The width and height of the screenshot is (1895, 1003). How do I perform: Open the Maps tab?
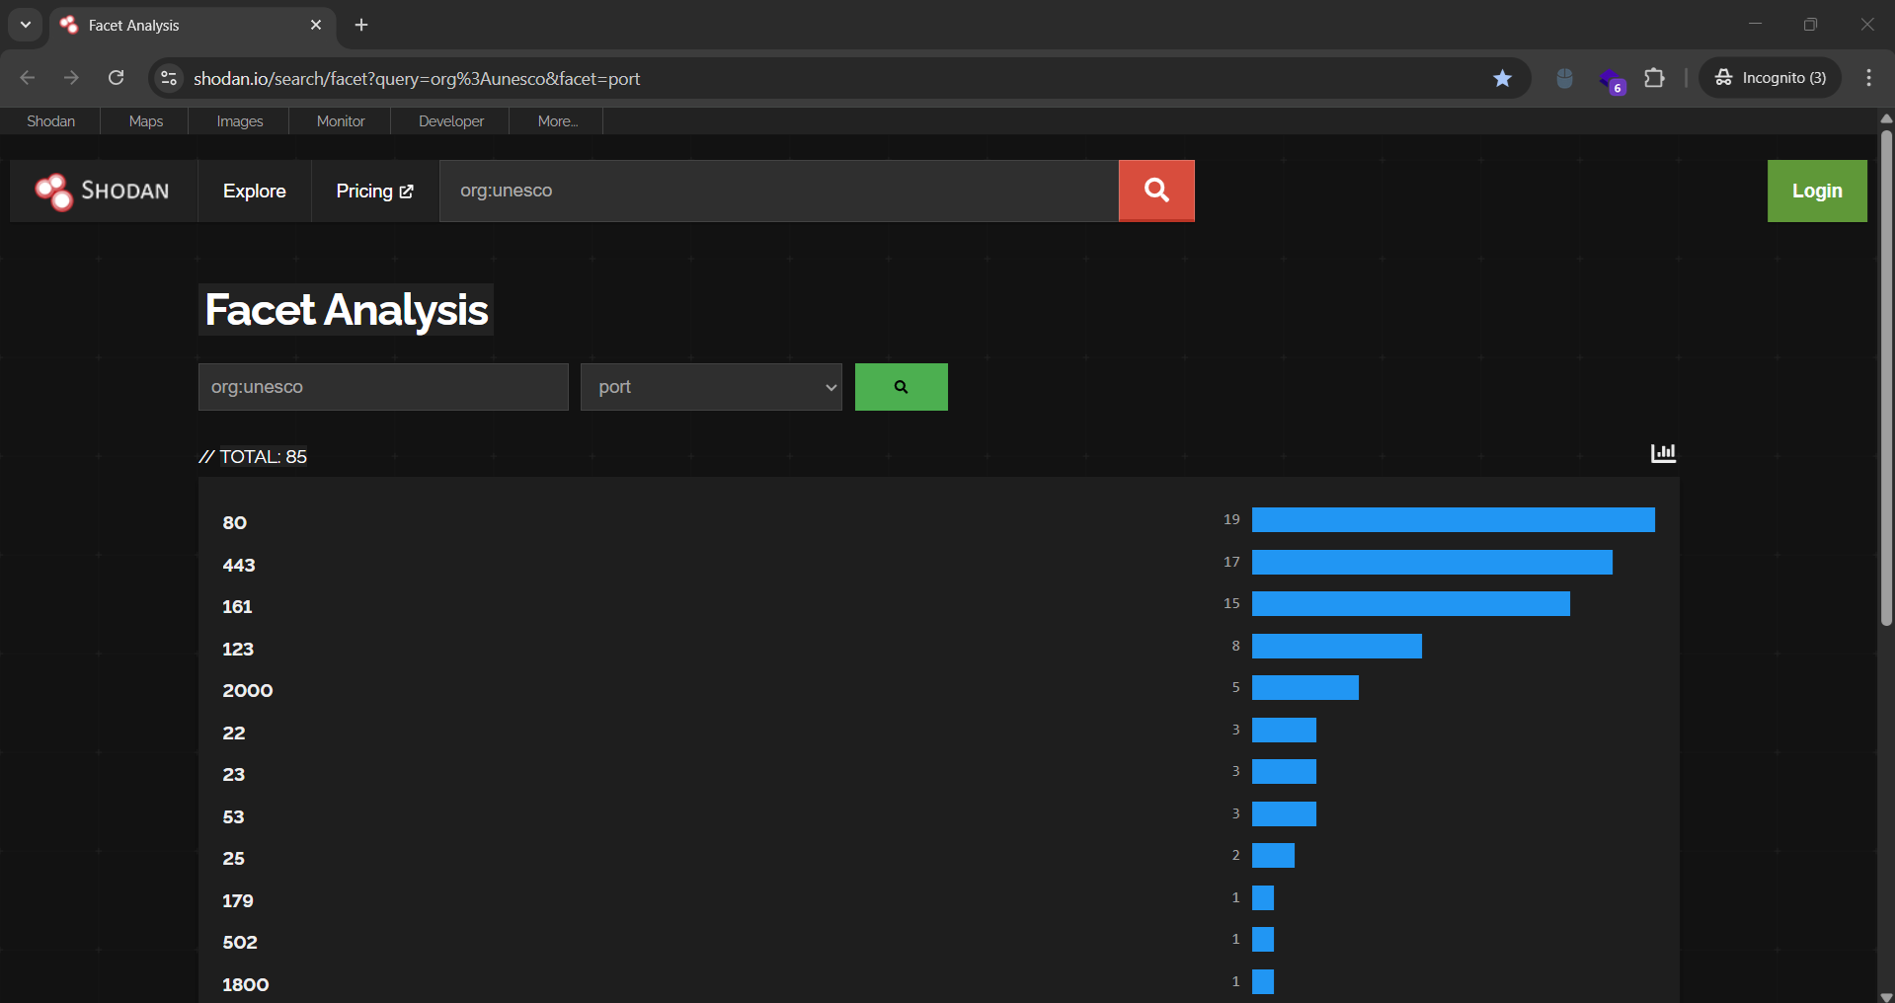pyautogui.click(x=145, y=121)
